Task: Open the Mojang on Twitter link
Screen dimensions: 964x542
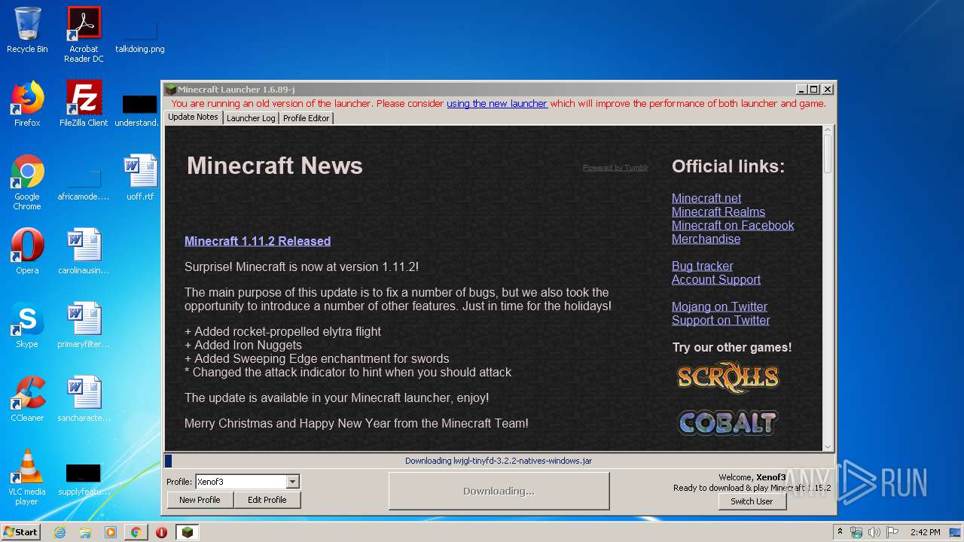Action: tap(719, 306)
